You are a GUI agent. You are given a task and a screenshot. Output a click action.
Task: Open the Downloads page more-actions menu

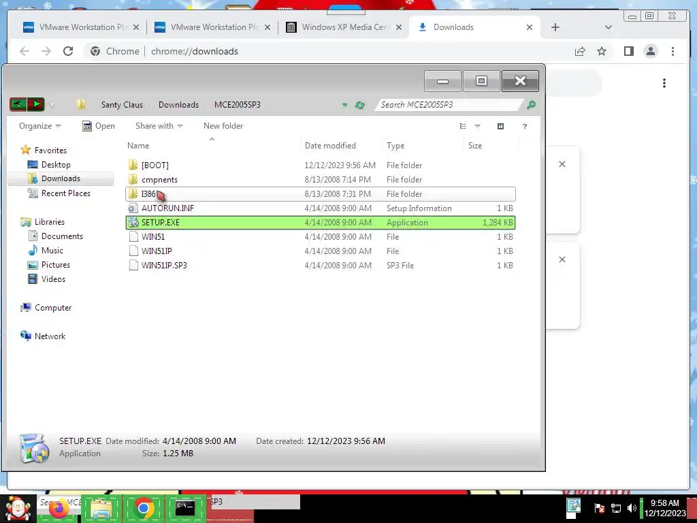coord(664,83)
